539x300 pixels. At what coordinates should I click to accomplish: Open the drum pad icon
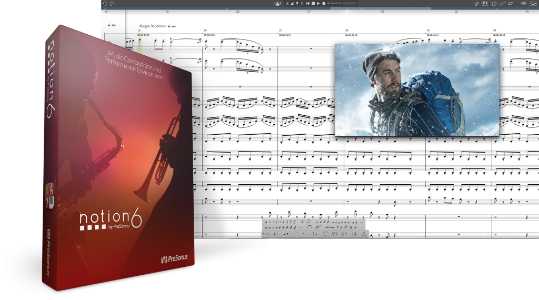pos(494,4)
